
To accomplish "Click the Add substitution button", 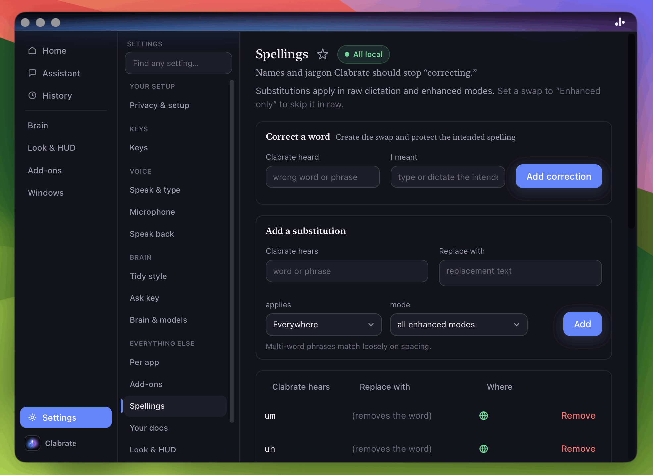I will pos(582,324).
